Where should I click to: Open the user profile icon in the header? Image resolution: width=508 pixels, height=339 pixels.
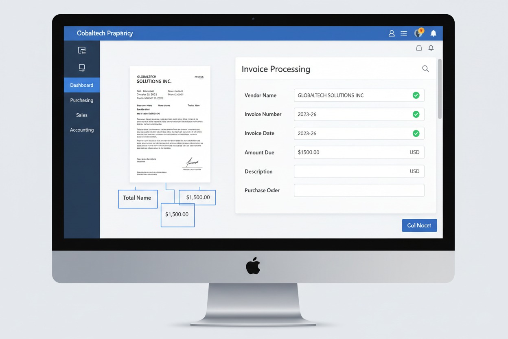pos(392,33)
